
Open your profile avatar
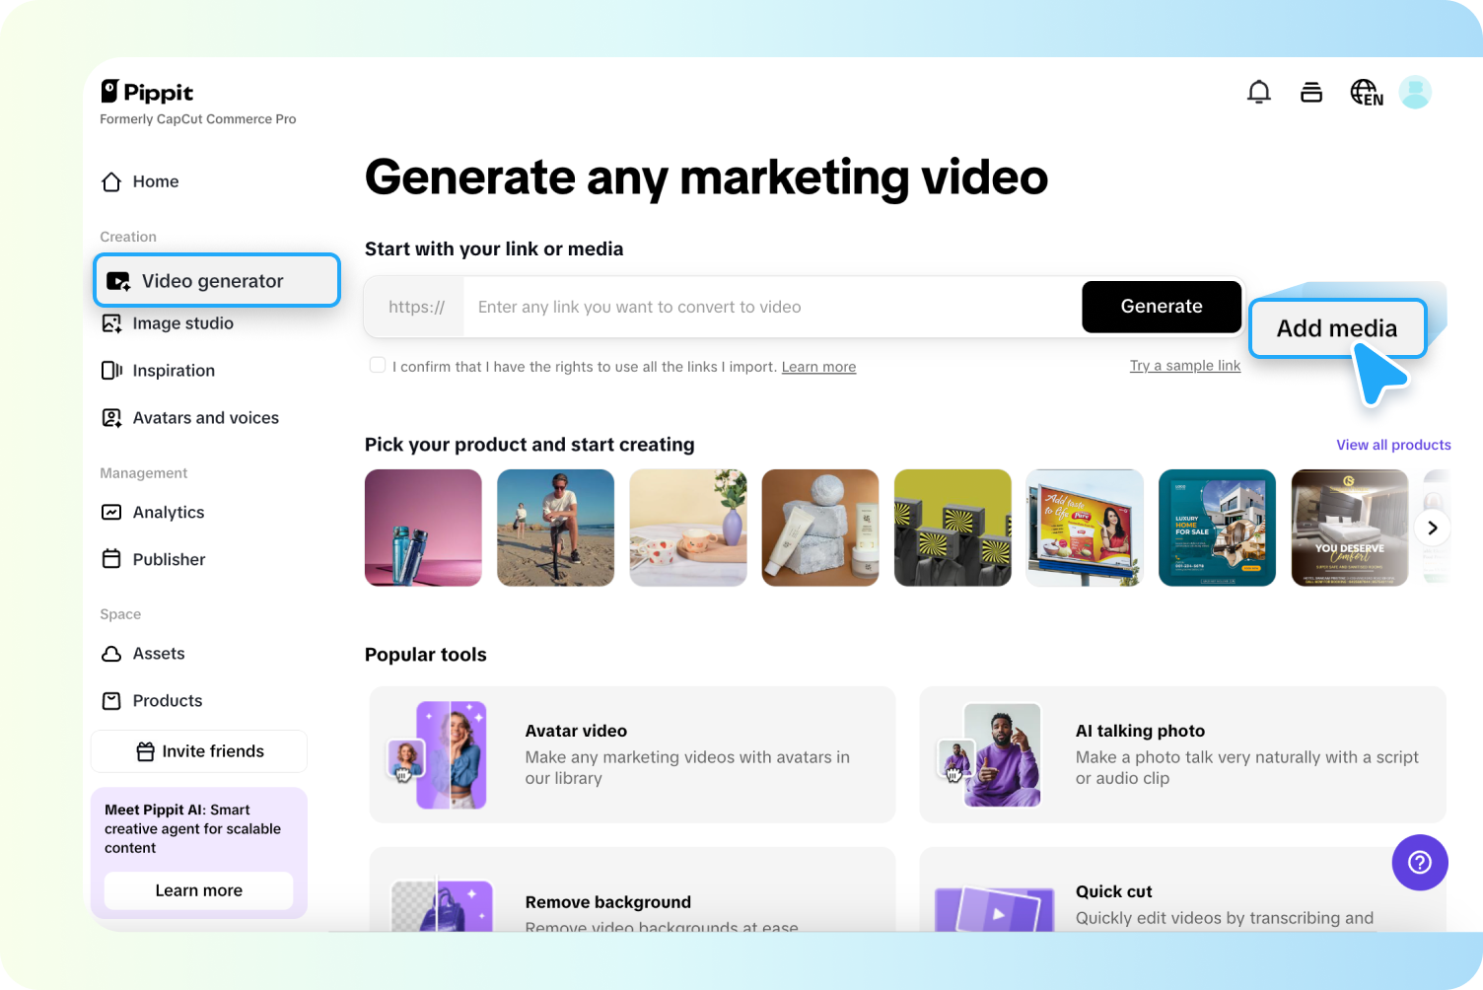click(1416, 92)
